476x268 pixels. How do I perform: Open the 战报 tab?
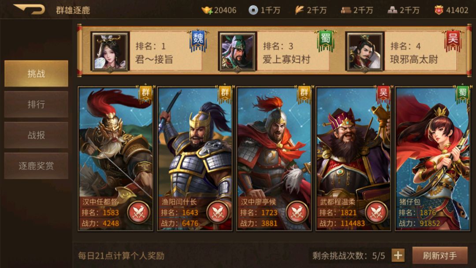(36, 135)
